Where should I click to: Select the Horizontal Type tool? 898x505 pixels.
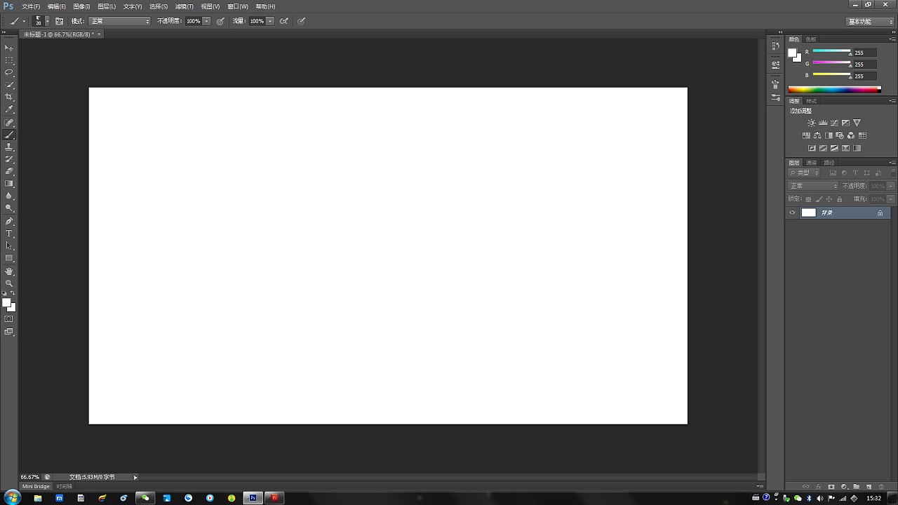pyautogui.click(x=9, y=234)
